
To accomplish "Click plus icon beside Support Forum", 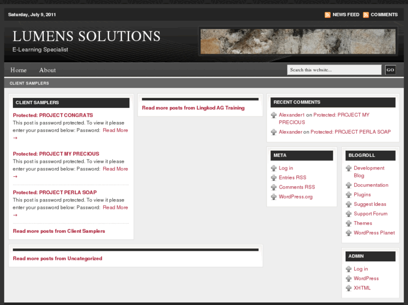I will pyautogui.click(x=349, y=214).
